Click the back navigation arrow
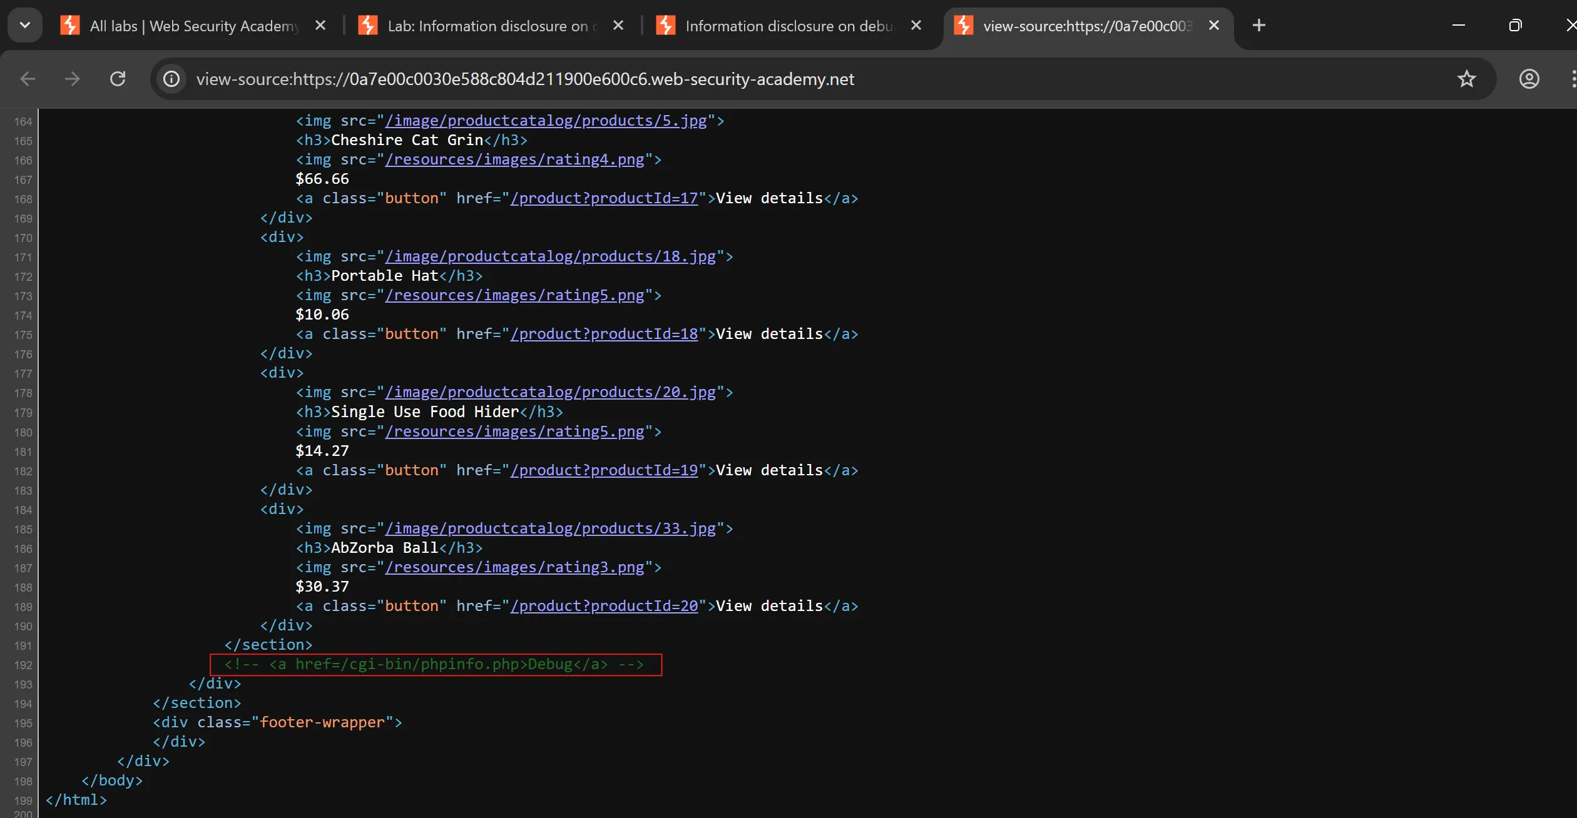This screenshot has width=1577, height=818. click(x=28, y=79)
